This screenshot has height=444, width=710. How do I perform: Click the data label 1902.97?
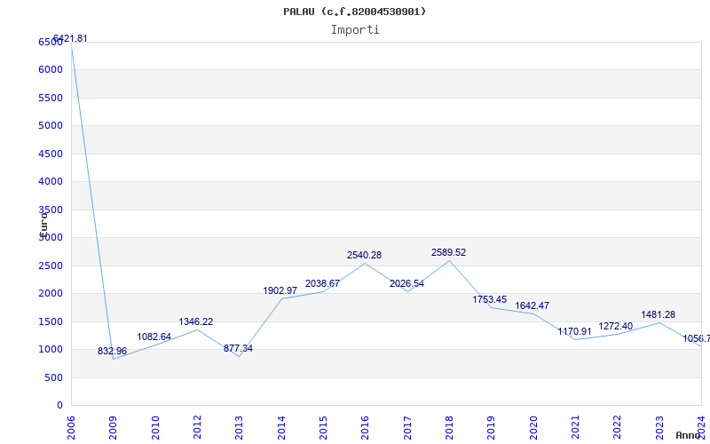click(280, 291)
